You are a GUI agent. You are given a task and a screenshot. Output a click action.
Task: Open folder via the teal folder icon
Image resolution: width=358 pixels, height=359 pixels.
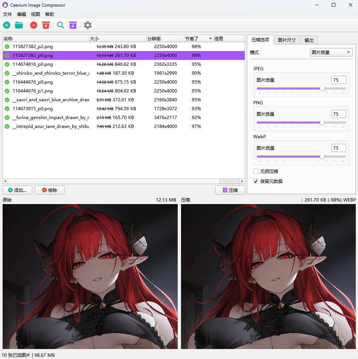(x=19, y=25)
